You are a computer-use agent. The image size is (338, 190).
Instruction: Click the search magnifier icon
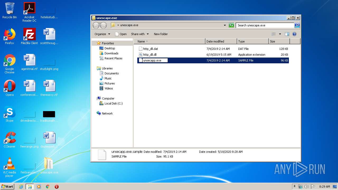[297, 25]
